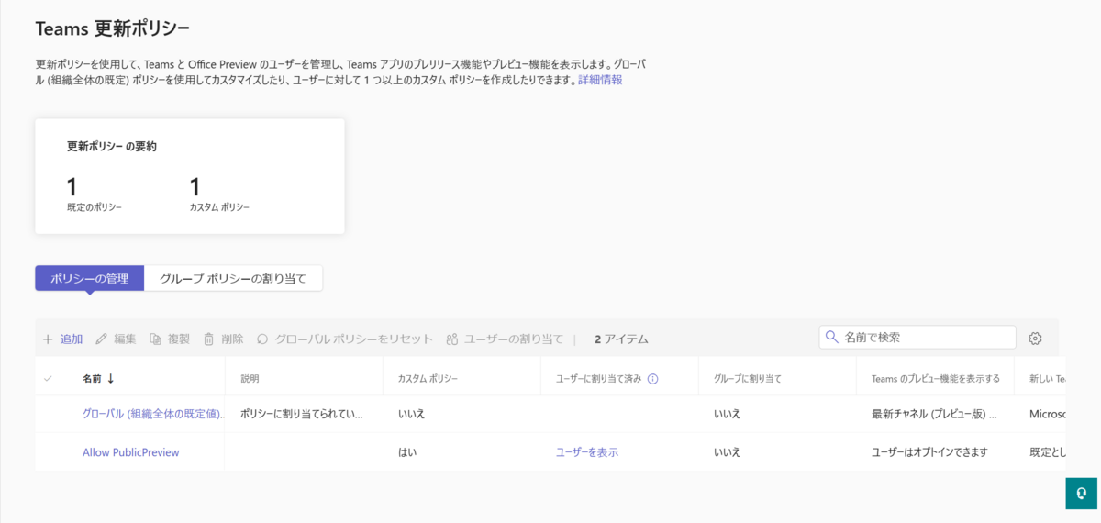Select 最新チャネル (プレビュー版) cell

934,414
